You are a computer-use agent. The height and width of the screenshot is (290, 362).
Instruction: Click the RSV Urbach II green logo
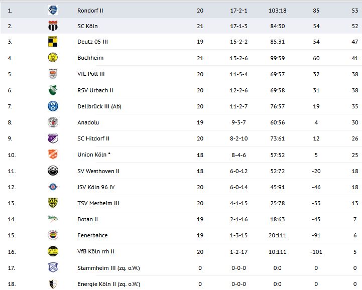53,90
